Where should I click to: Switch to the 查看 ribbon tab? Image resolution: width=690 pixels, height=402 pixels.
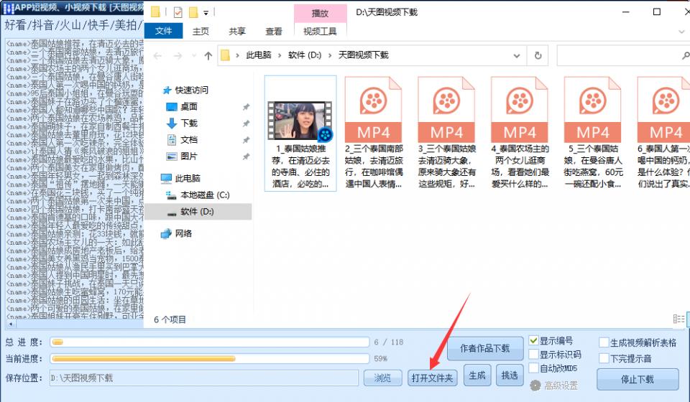[x=274, y=31]
